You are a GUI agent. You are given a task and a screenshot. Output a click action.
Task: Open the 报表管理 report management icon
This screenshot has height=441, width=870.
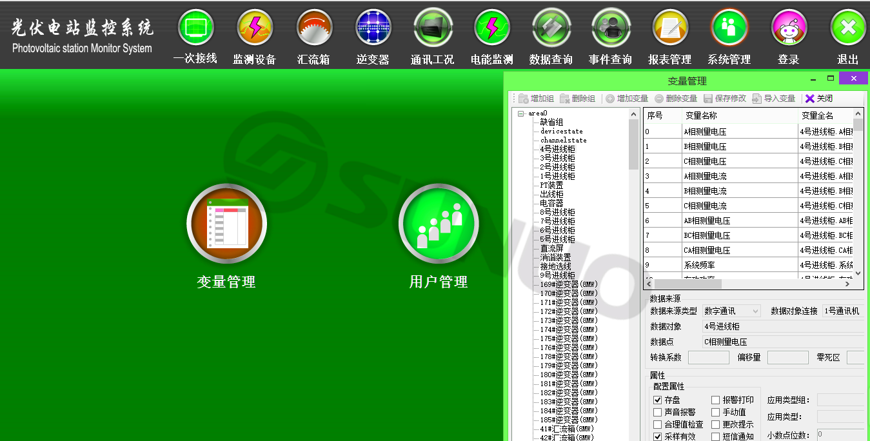pyautogui.click(x=670, y=28)
